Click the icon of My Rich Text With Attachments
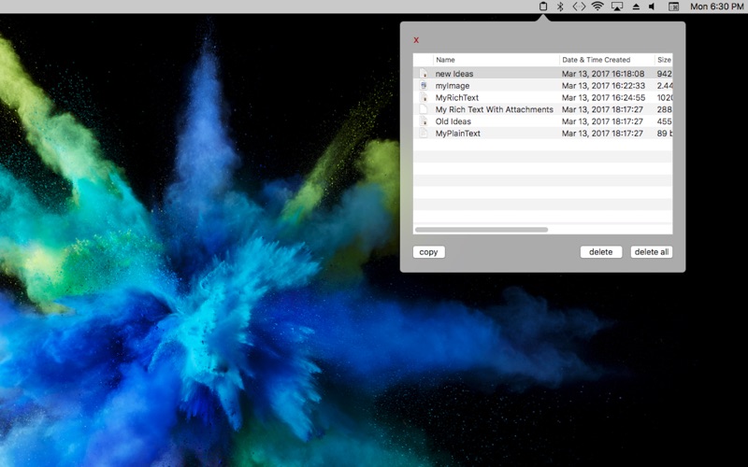This screenshot has height=467, width=748. coord(424,109)
